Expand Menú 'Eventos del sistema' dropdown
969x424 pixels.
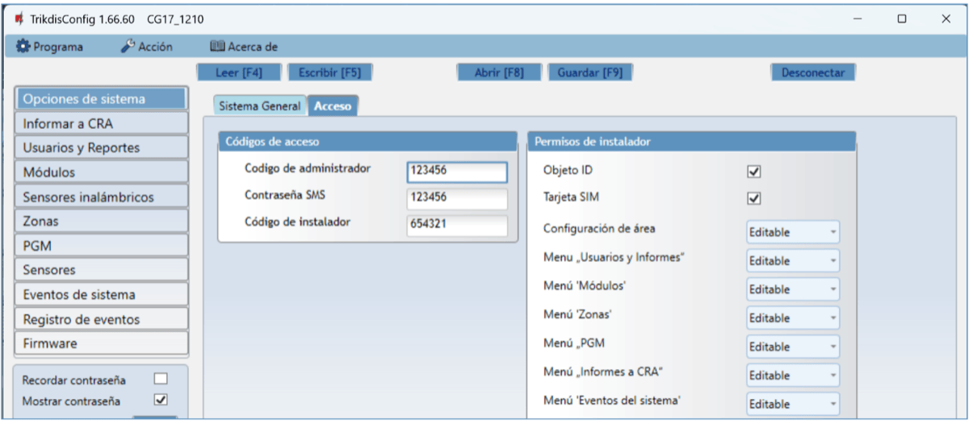click(792, 404)
